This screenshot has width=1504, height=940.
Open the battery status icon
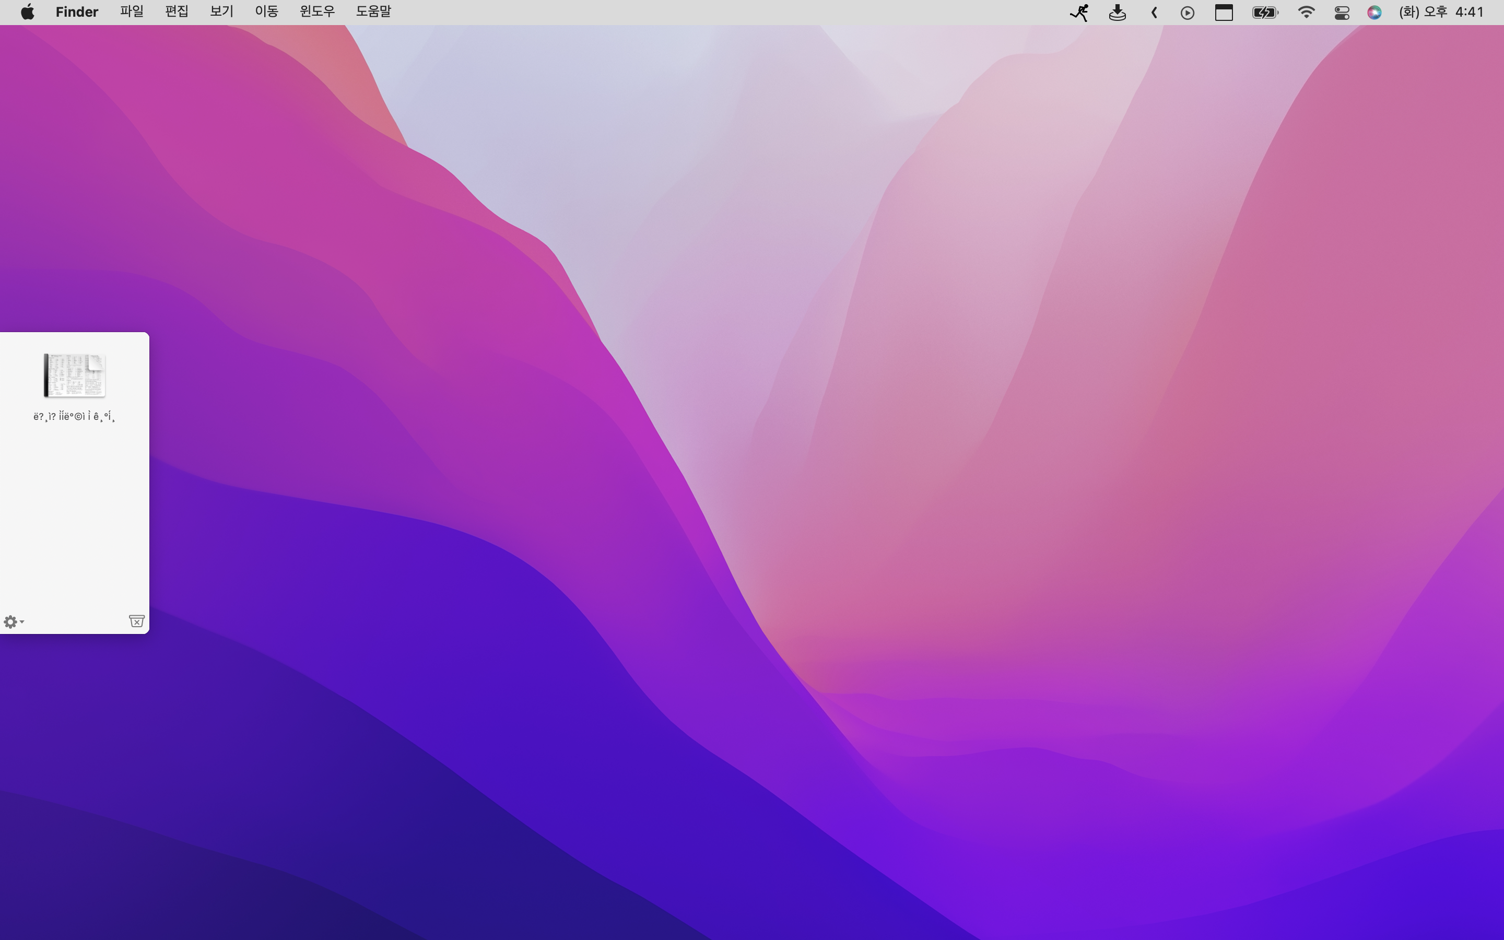[x=1265, y=13]
